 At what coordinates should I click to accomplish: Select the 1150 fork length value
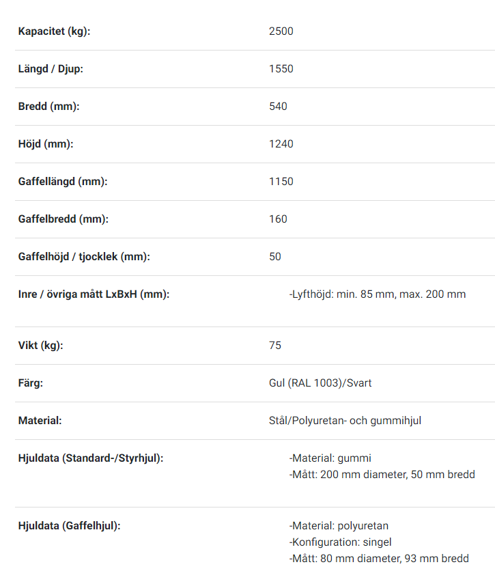[x=281, y=182]
